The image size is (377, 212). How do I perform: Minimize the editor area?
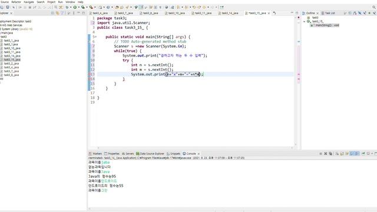click(292, 13)
